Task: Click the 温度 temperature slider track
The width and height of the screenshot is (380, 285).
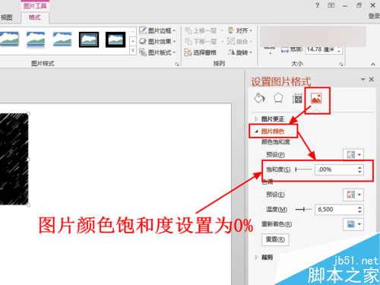Action: [303, 209]
